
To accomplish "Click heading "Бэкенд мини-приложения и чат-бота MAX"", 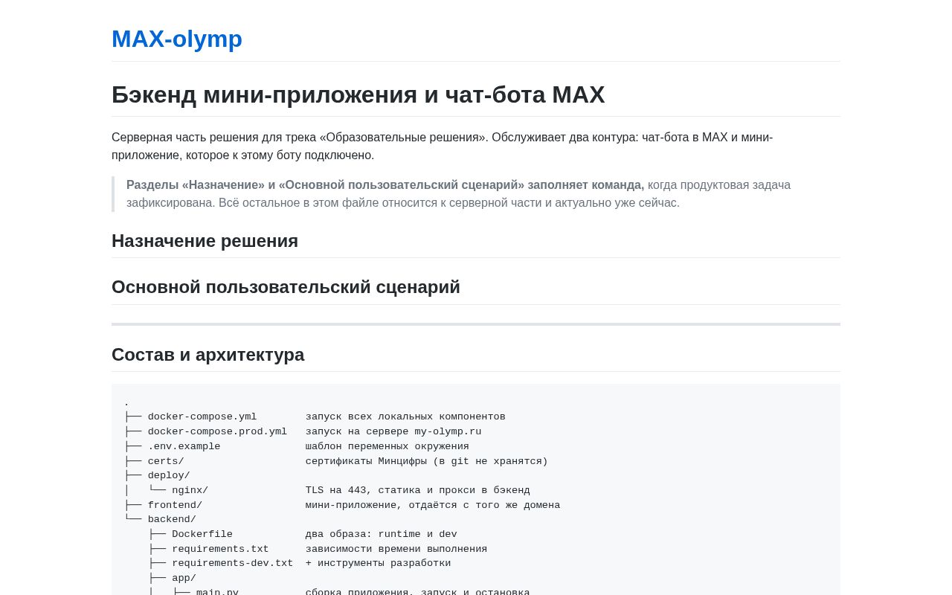I will pos(358,94).
